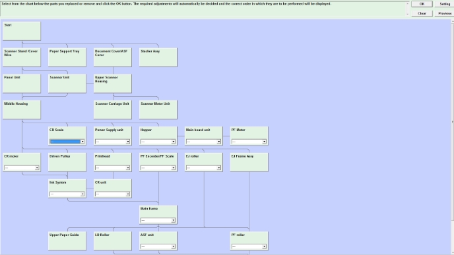This screenshot has width=454, height=255.
Task: Select the Scanner Carriage Unit box
Action: coord(113,109)
